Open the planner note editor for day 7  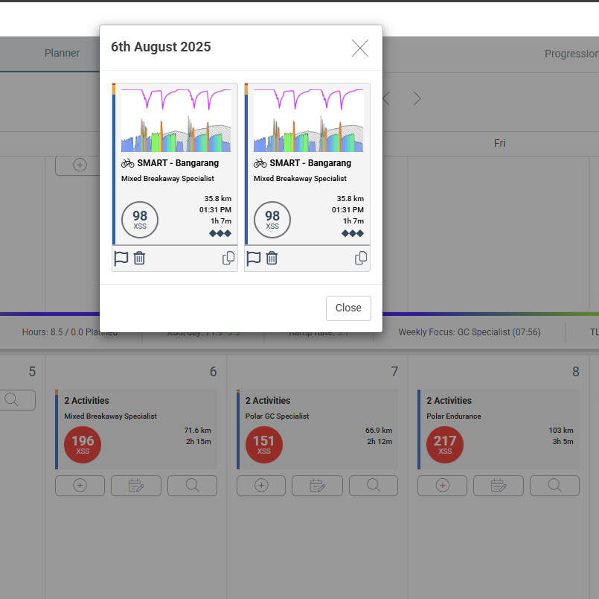click(x=317, y=485)
